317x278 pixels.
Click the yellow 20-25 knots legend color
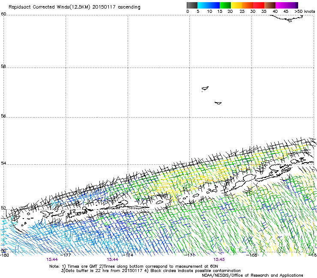(x=236, y=5)
